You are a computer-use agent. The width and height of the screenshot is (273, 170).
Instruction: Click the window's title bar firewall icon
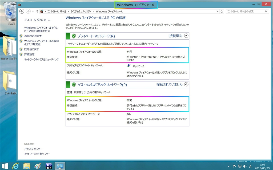pos(20,5)
